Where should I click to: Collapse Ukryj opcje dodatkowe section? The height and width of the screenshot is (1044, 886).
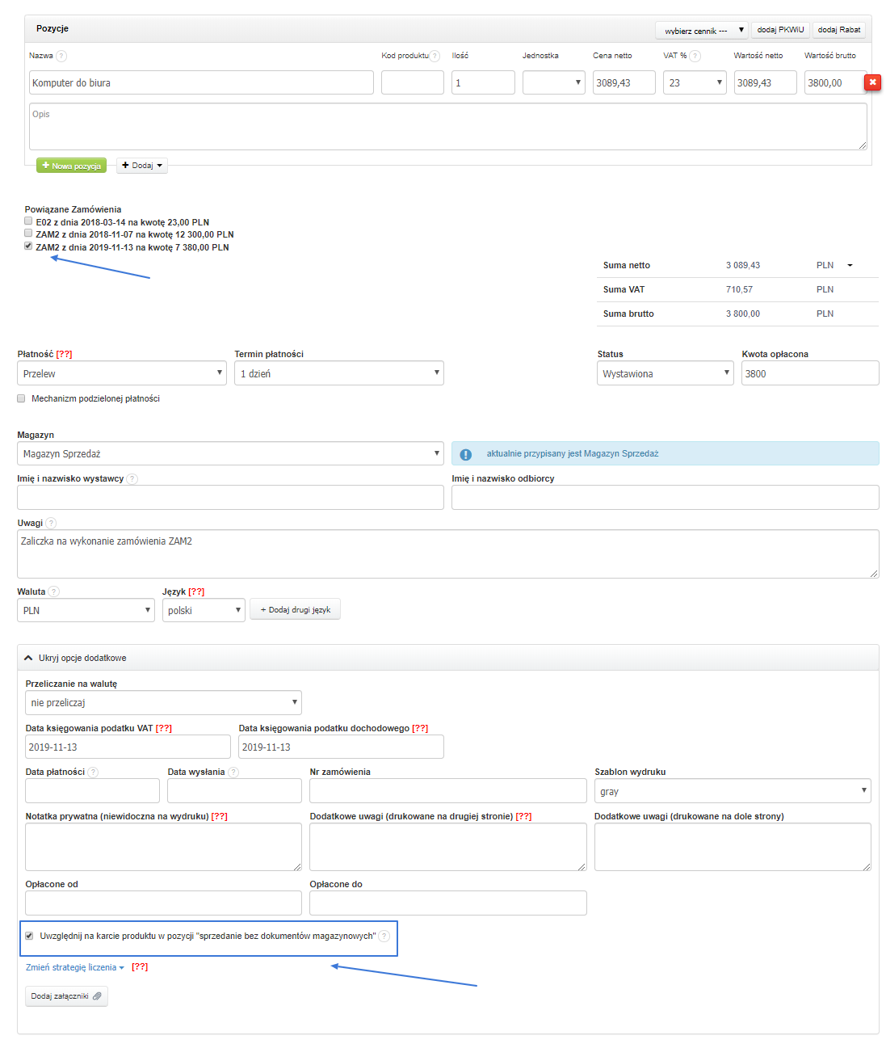(75, 658)
